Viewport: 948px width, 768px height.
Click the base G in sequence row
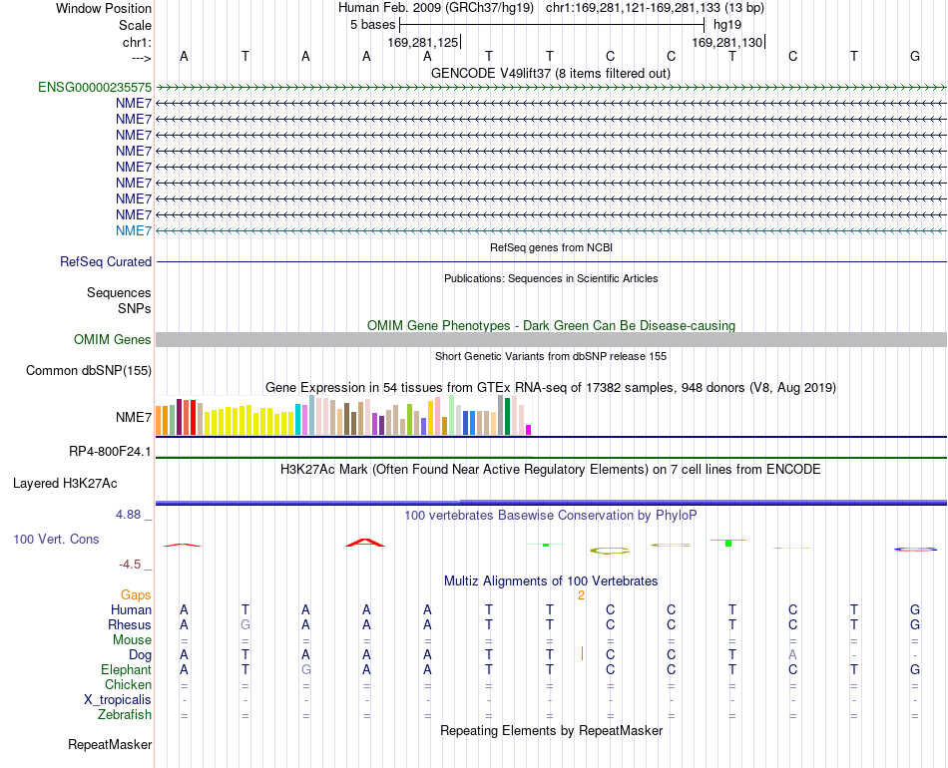[915, 56]
